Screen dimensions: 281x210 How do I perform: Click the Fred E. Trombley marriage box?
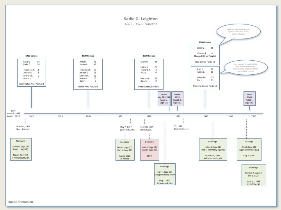pyautogui.click(x=213, y=150)
